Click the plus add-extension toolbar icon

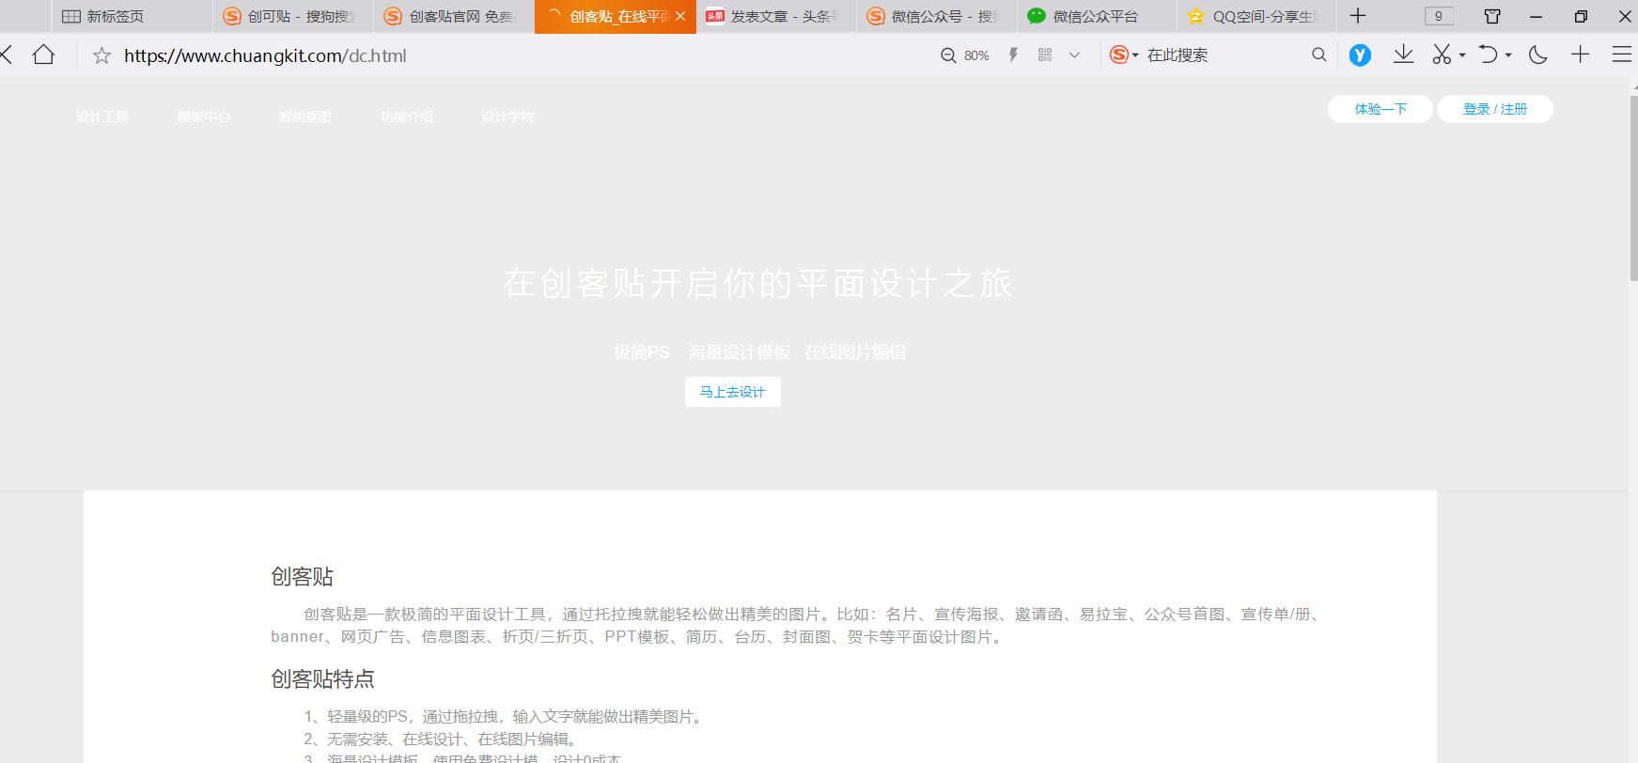1581,54
